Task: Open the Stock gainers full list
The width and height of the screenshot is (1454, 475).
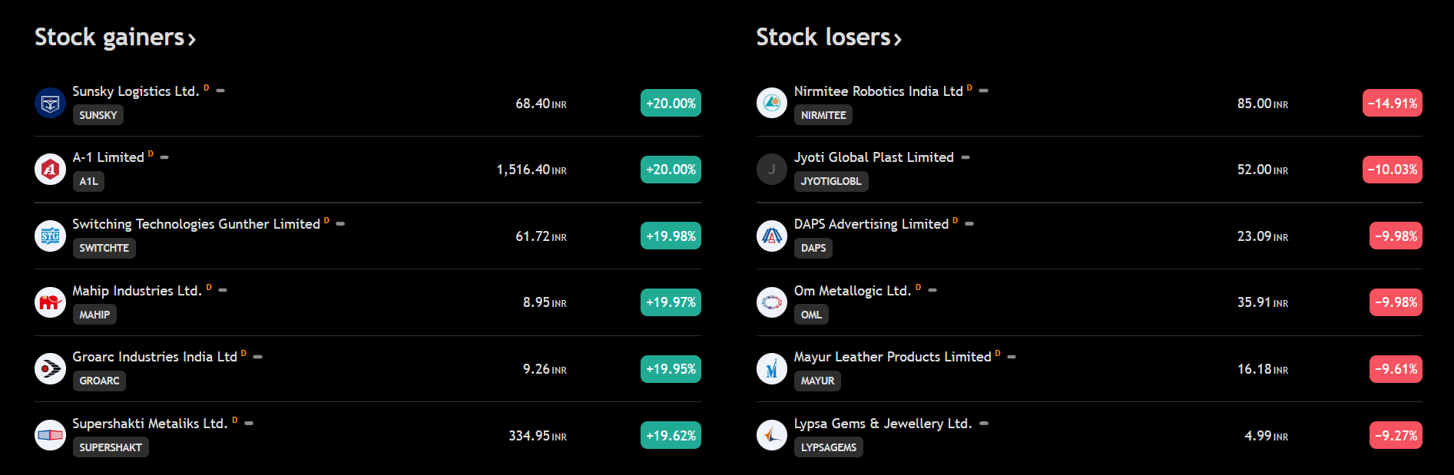Action: click(x=115, y=37)
